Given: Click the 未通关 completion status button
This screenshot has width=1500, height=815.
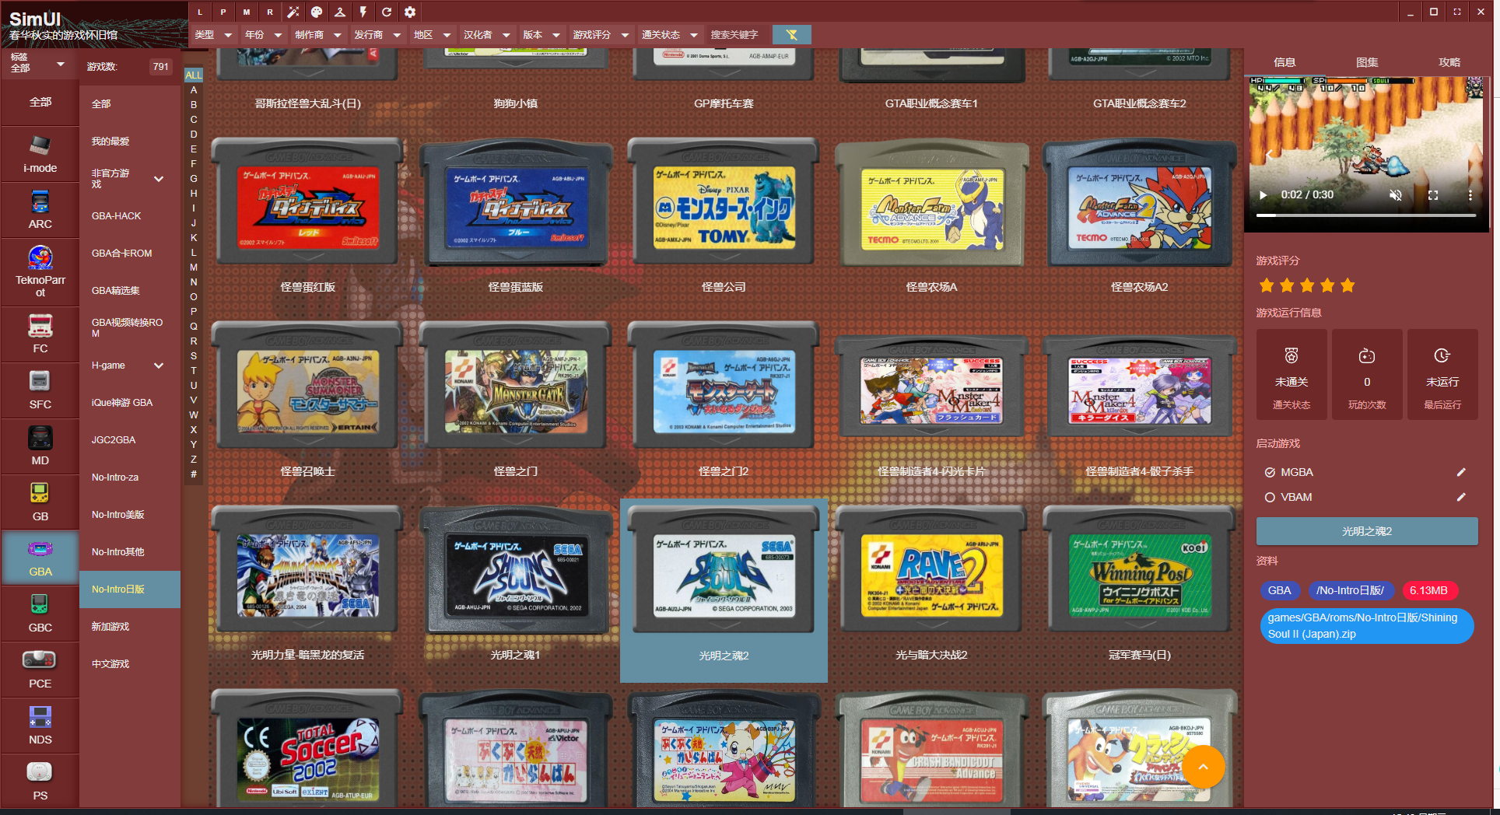Looking at the screenshot, I should 1291,375.
